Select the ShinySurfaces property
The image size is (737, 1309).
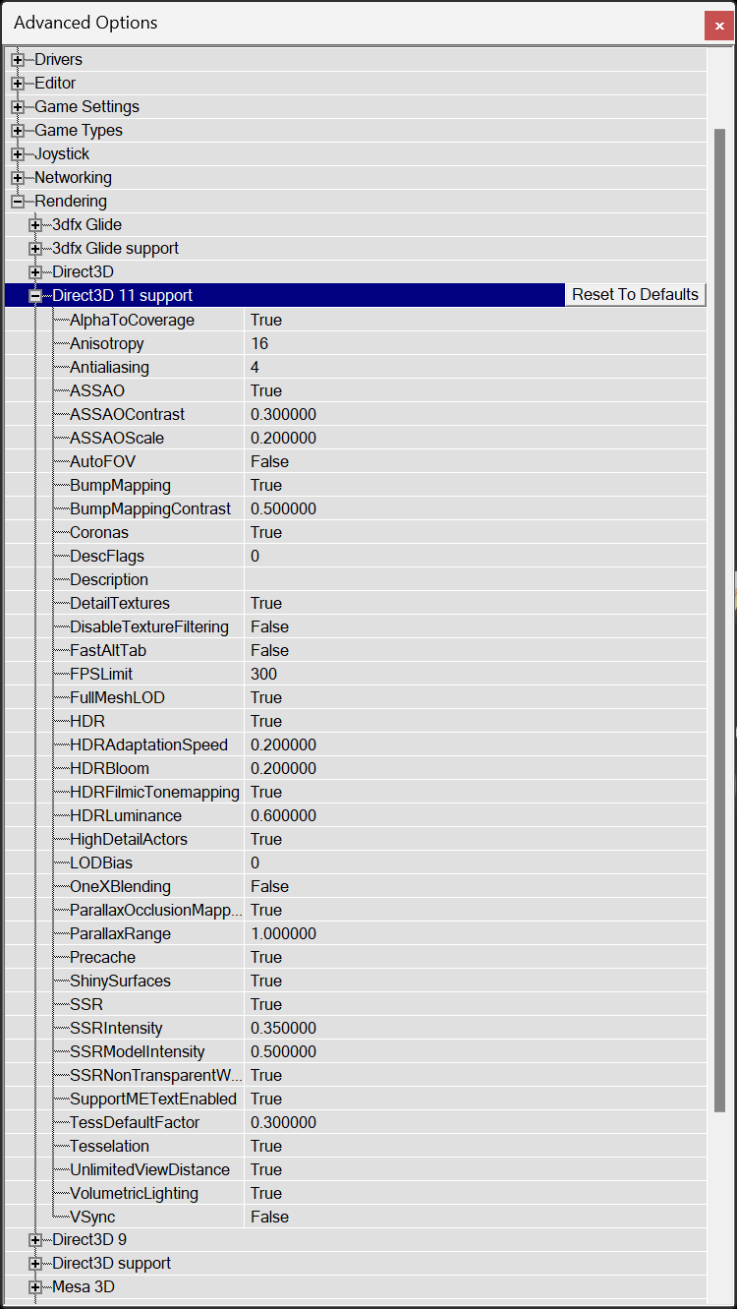tap(120, 981)
